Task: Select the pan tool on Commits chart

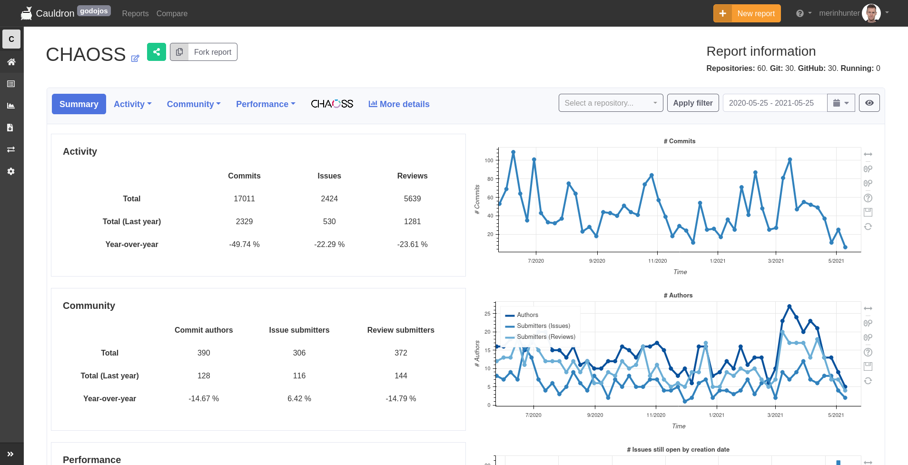Action: (868, 154)
